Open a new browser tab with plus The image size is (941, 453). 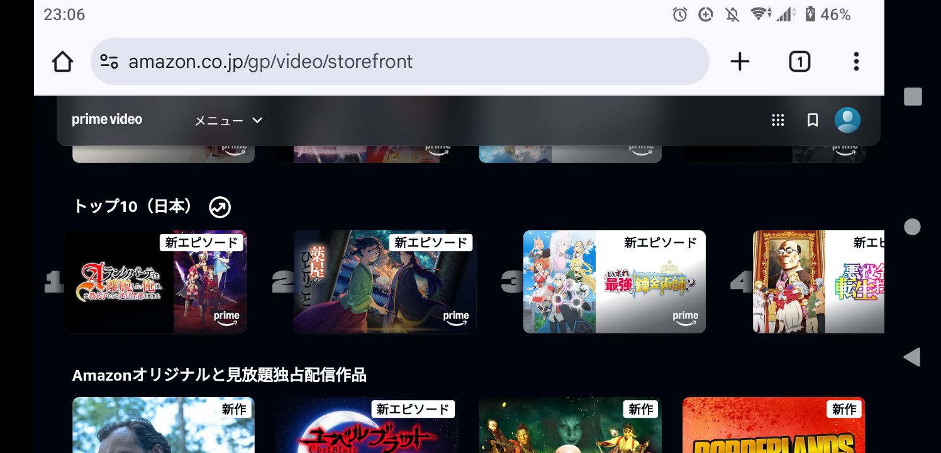[740, 62]
